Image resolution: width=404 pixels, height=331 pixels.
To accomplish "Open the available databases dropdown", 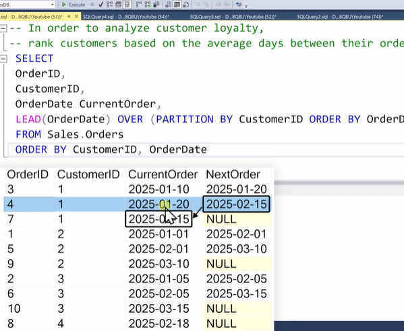I will [53, 5].
